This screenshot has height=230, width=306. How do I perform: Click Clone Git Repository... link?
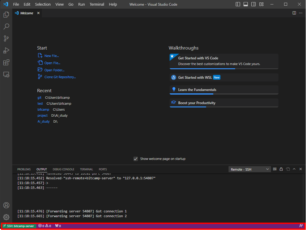(x=60, y=77)
